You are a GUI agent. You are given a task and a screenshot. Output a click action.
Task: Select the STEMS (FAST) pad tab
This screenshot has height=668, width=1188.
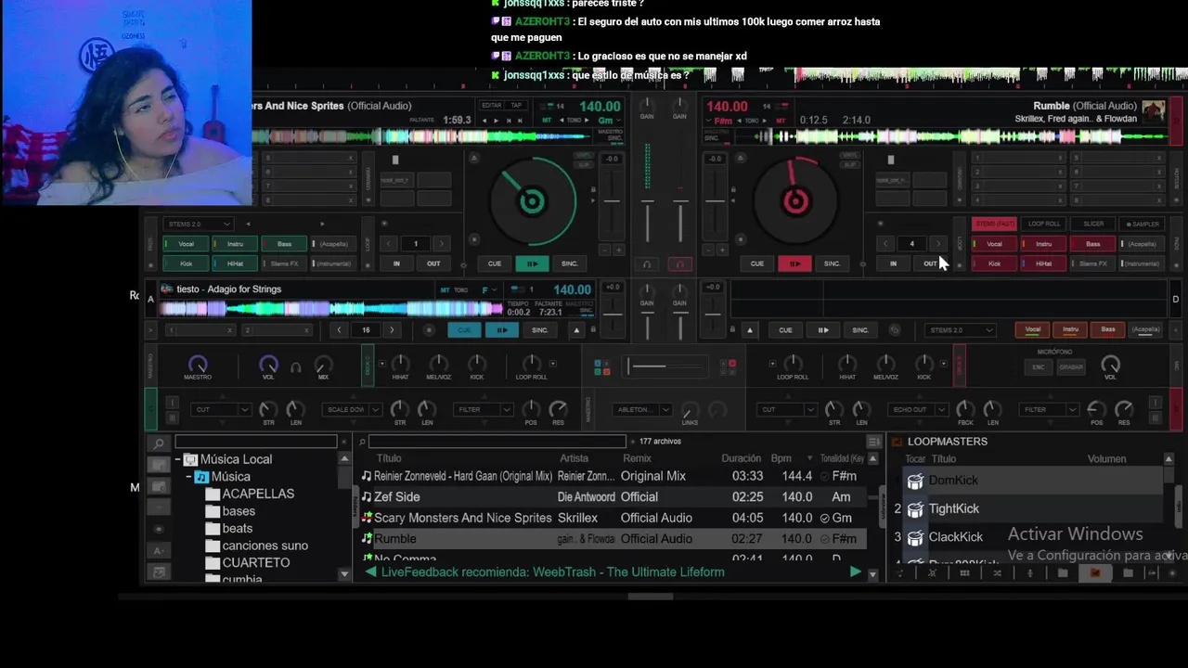click(994, 224)
